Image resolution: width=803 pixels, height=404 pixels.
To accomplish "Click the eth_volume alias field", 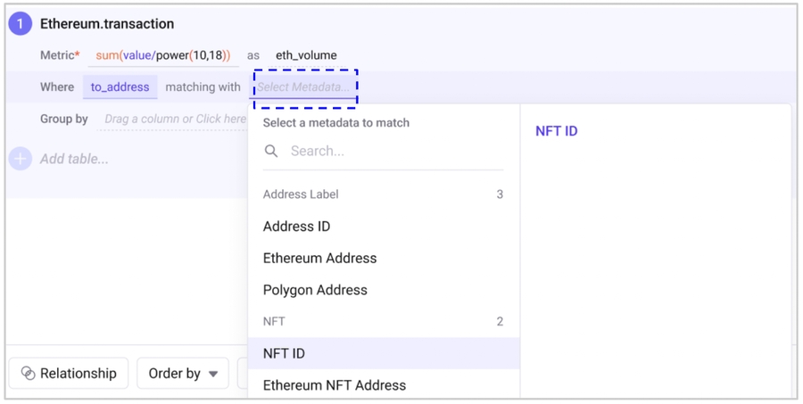I will 306,55.
